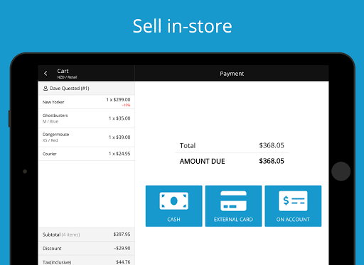This screenshot has height=265, width=364.
Task: Click the Subtotal (4 items) row
Action: [x=87, y=235]
